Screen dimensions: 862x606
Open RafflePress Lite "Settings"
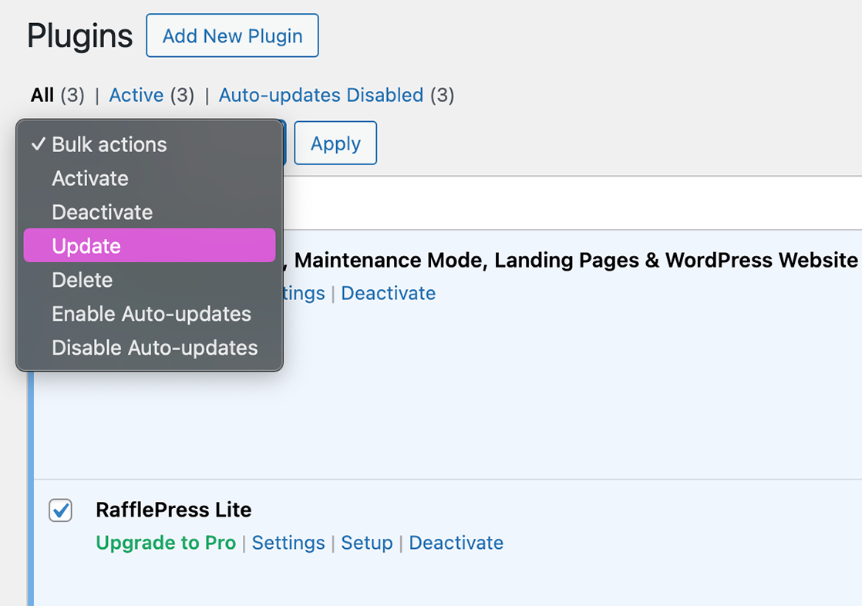click(x=288, y=543)
